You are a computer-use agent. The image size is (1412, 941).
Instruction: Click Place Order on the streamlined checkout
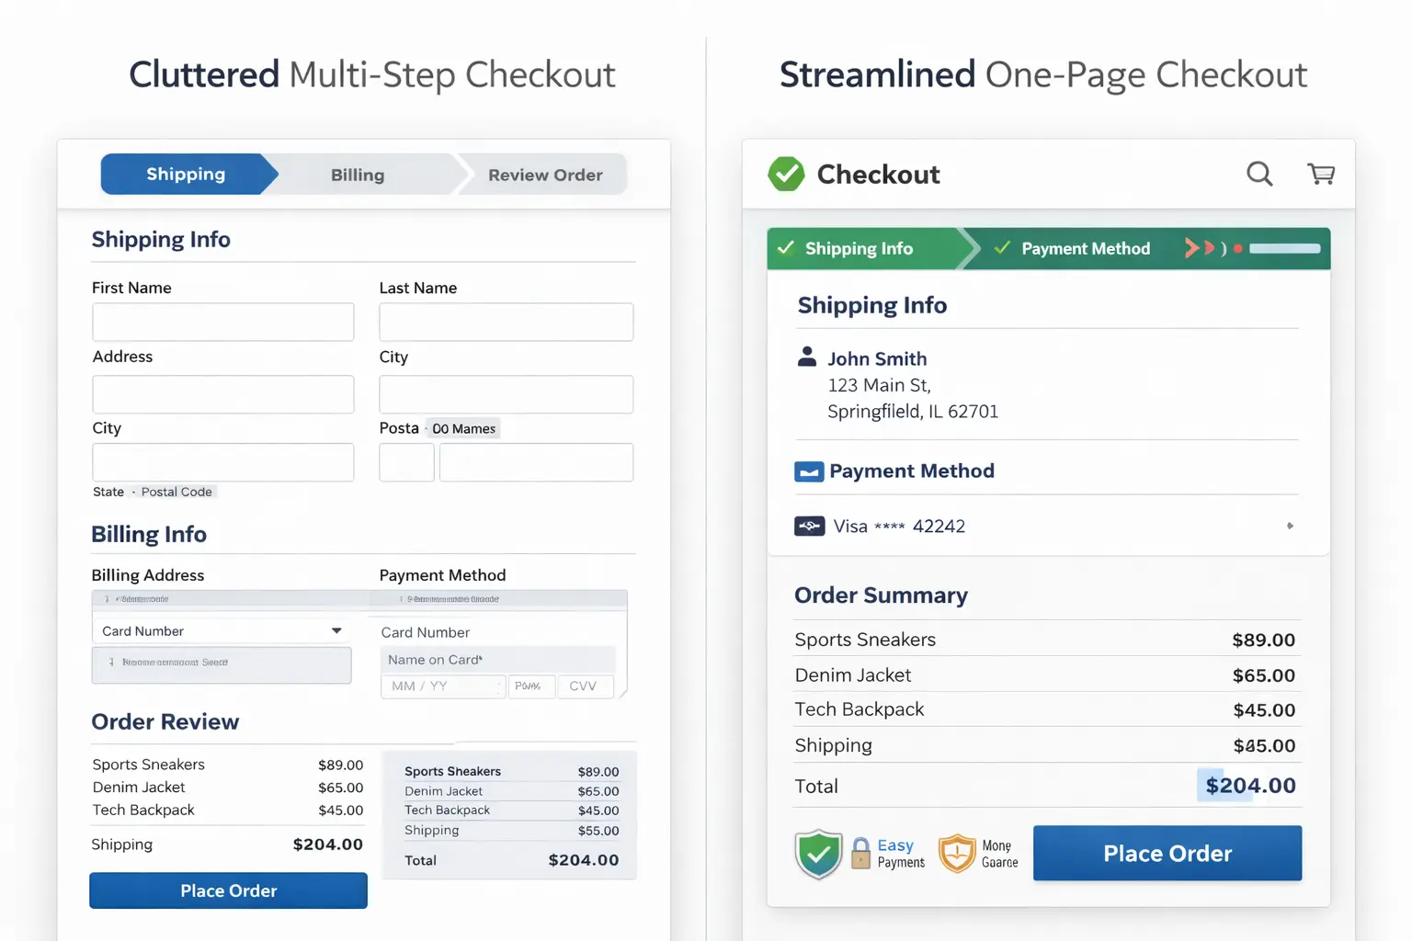click(x=1167, y=853)
